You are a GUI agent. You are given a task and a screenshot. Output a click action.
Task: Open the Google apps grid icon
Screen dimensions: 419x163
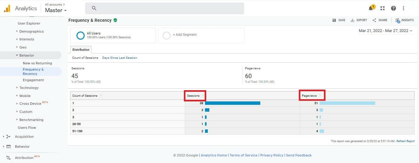coord(382,8)
